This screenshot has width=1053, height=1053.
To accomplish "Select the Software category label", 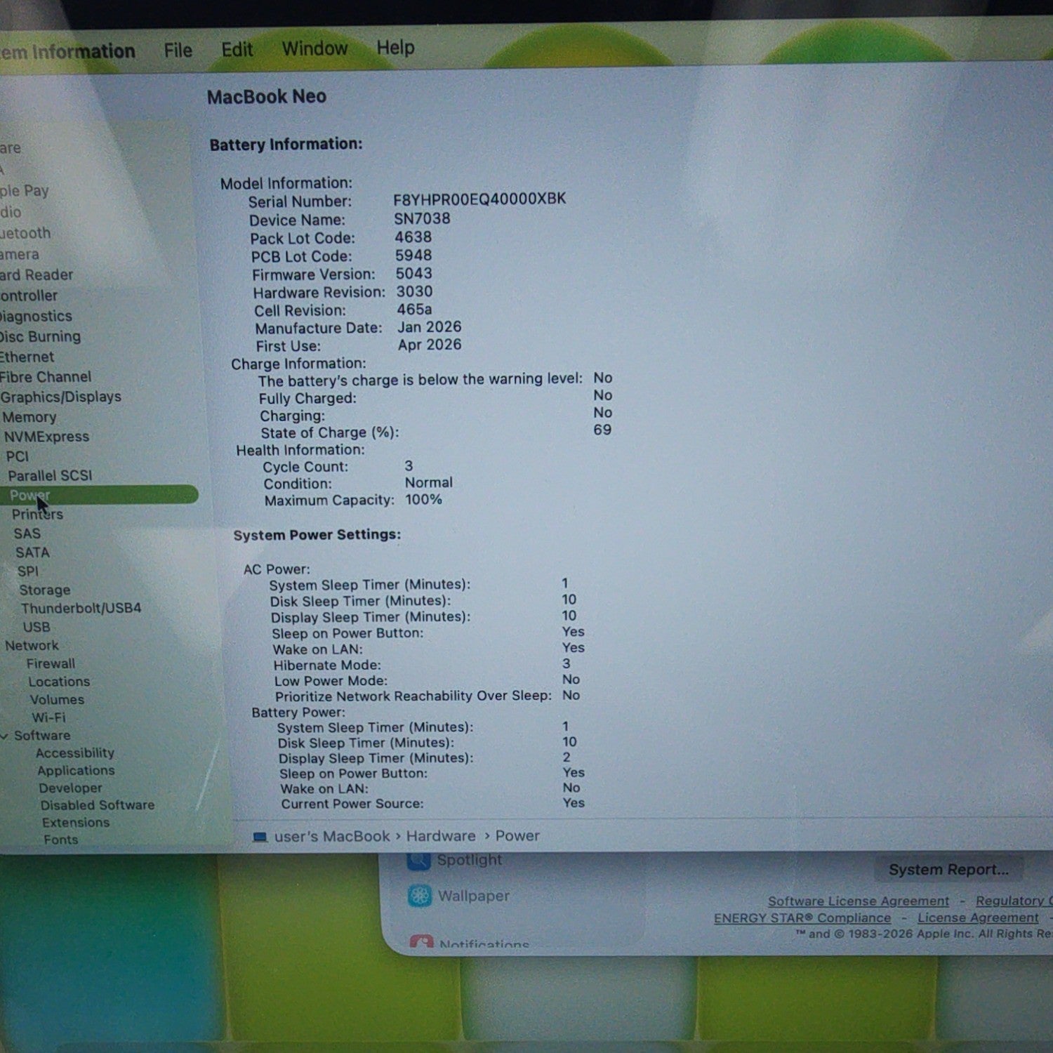I will coord(42,736).
